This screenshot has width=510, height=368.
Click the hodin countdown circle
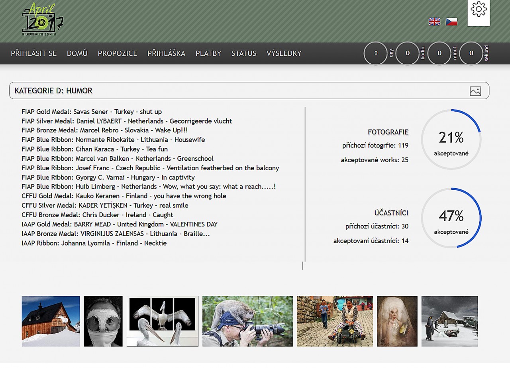407,53
